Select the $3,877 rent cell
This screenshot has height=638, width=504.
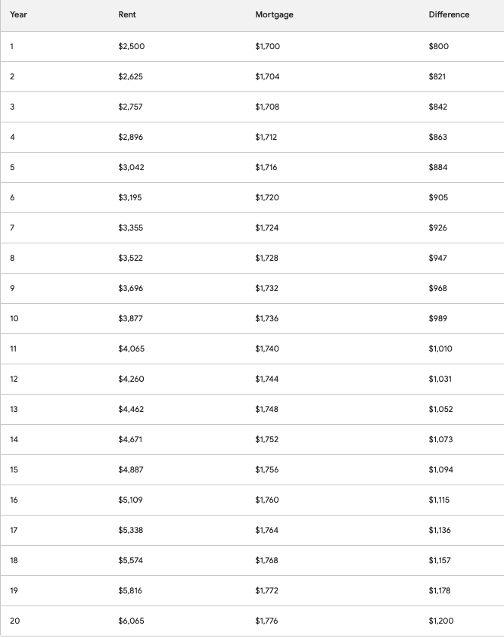click(131, 319)
